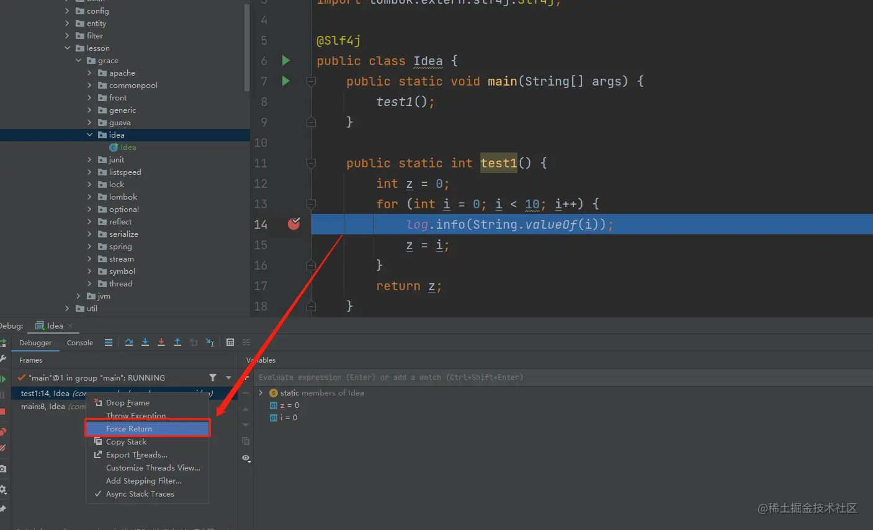
Task: Click Trace Current Stream Chain icon
Action: point(246,342)
